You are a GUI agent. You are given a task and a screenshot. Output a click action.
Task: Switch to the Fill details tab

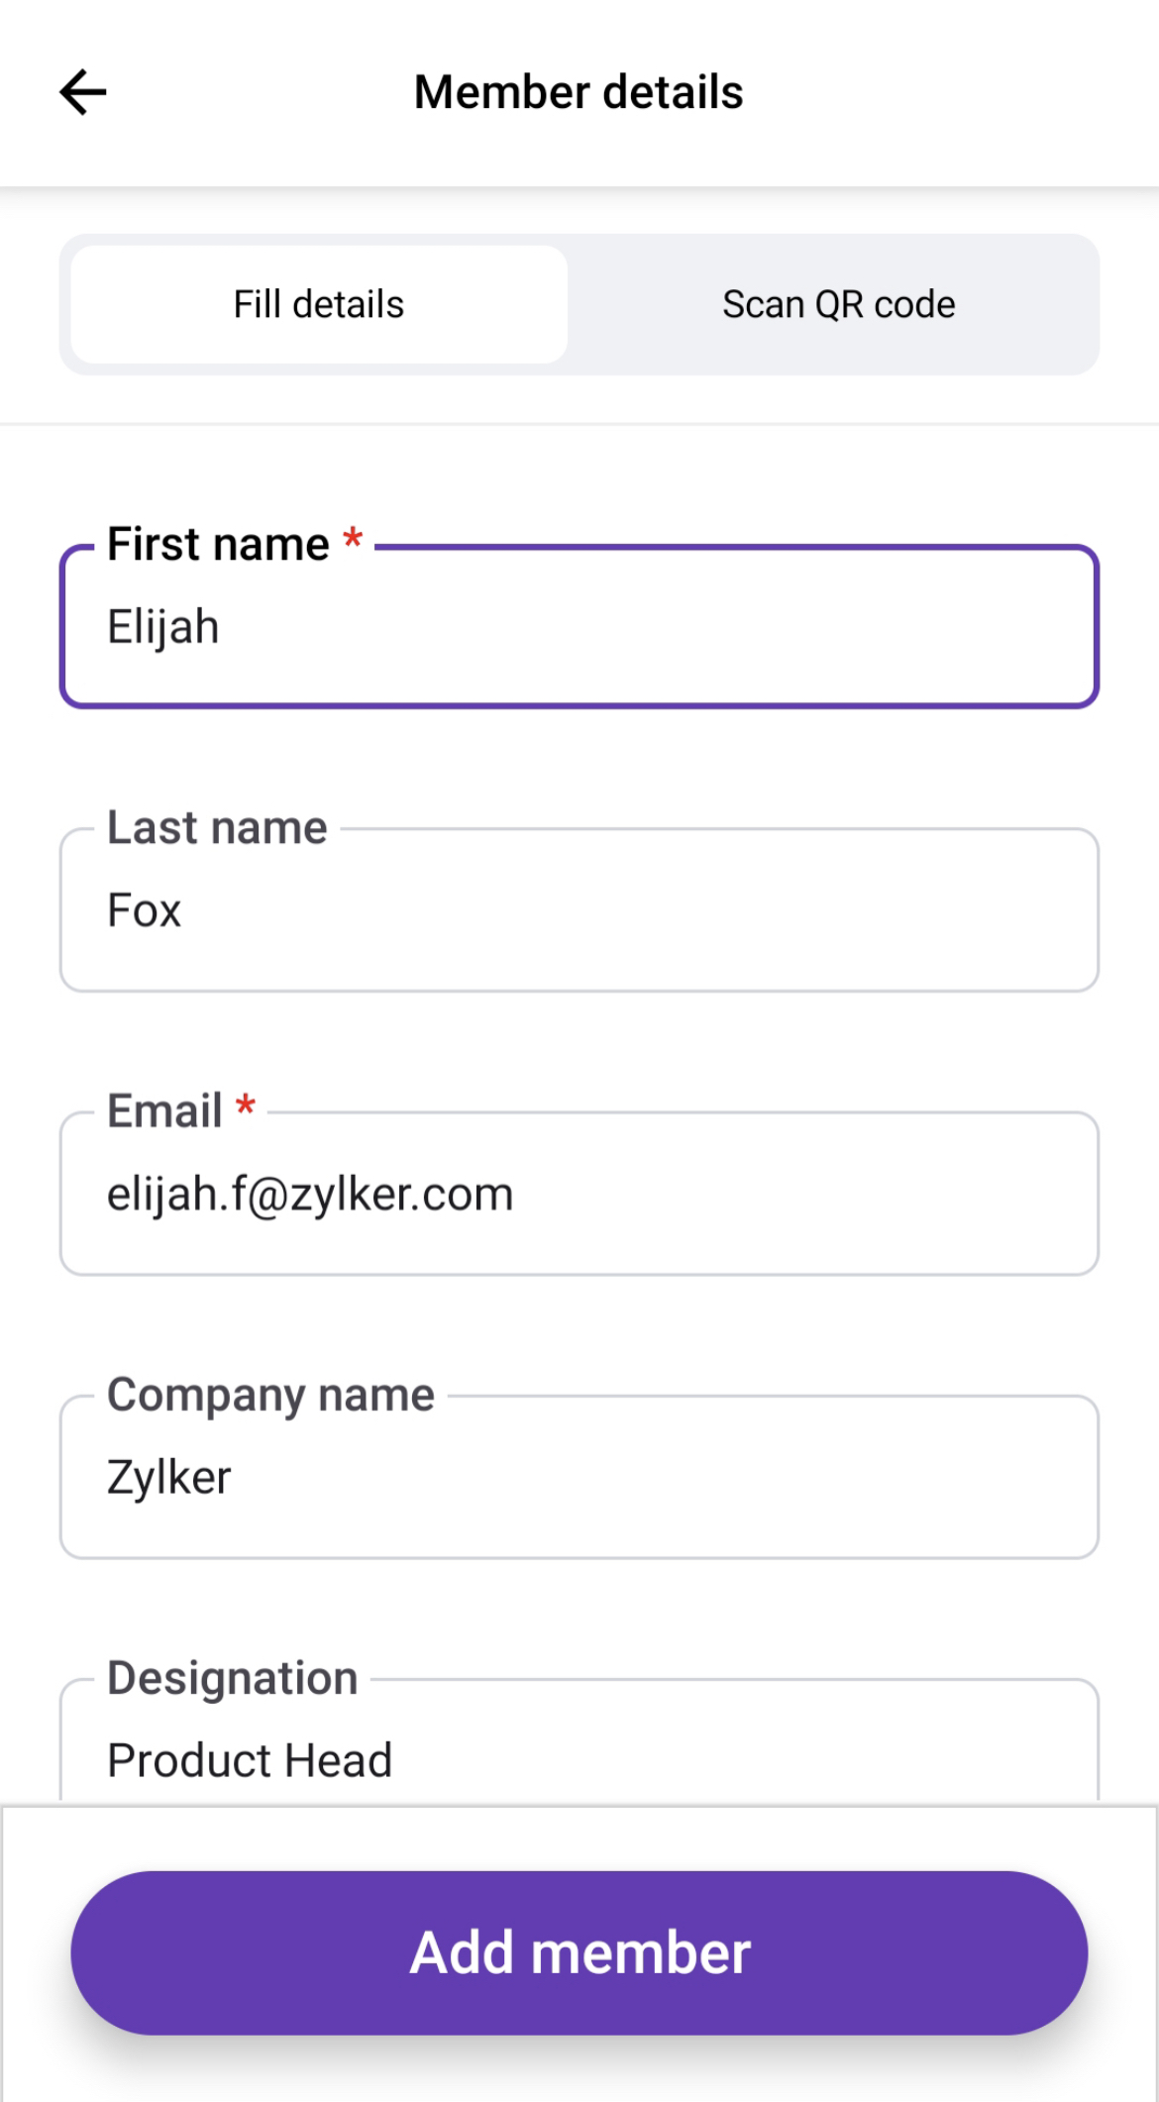point(319,304)
